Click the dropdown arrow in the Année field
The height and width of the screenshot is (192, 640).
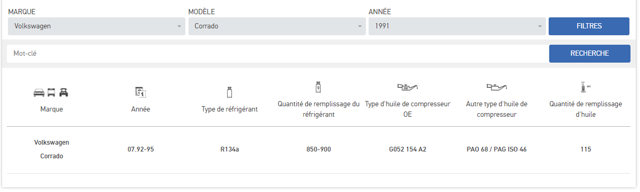540,26
